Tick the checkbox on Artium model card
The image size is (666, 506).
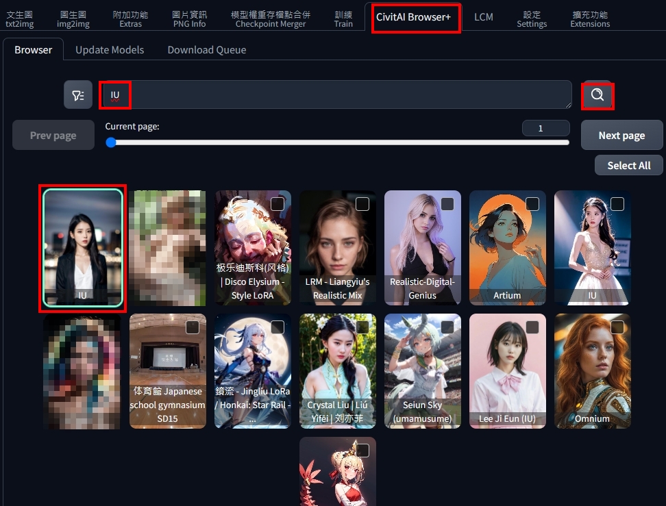click(x=532, y=204)
